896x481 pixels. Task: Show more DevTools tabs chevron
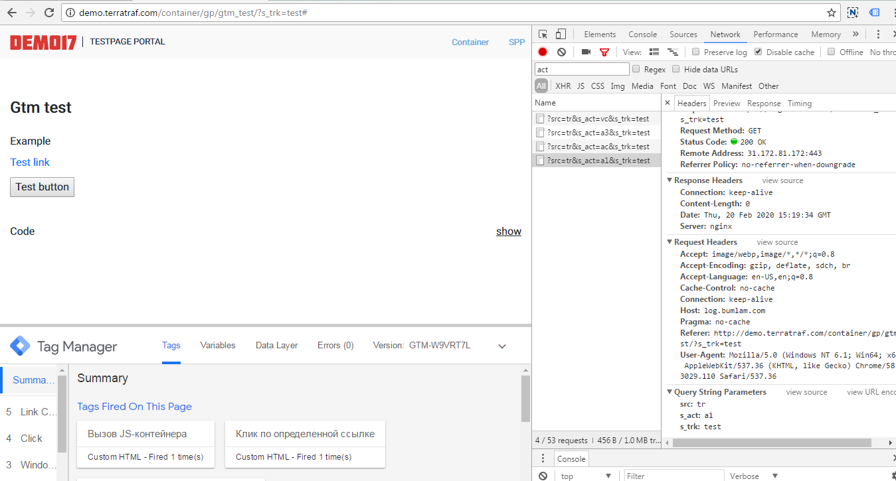[855, 34]
